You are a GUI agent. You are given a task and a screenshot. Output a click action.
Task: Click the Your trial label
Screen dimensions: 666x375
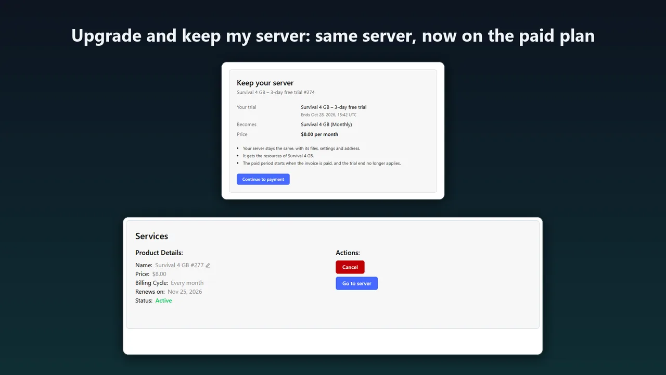pos(247,107)
